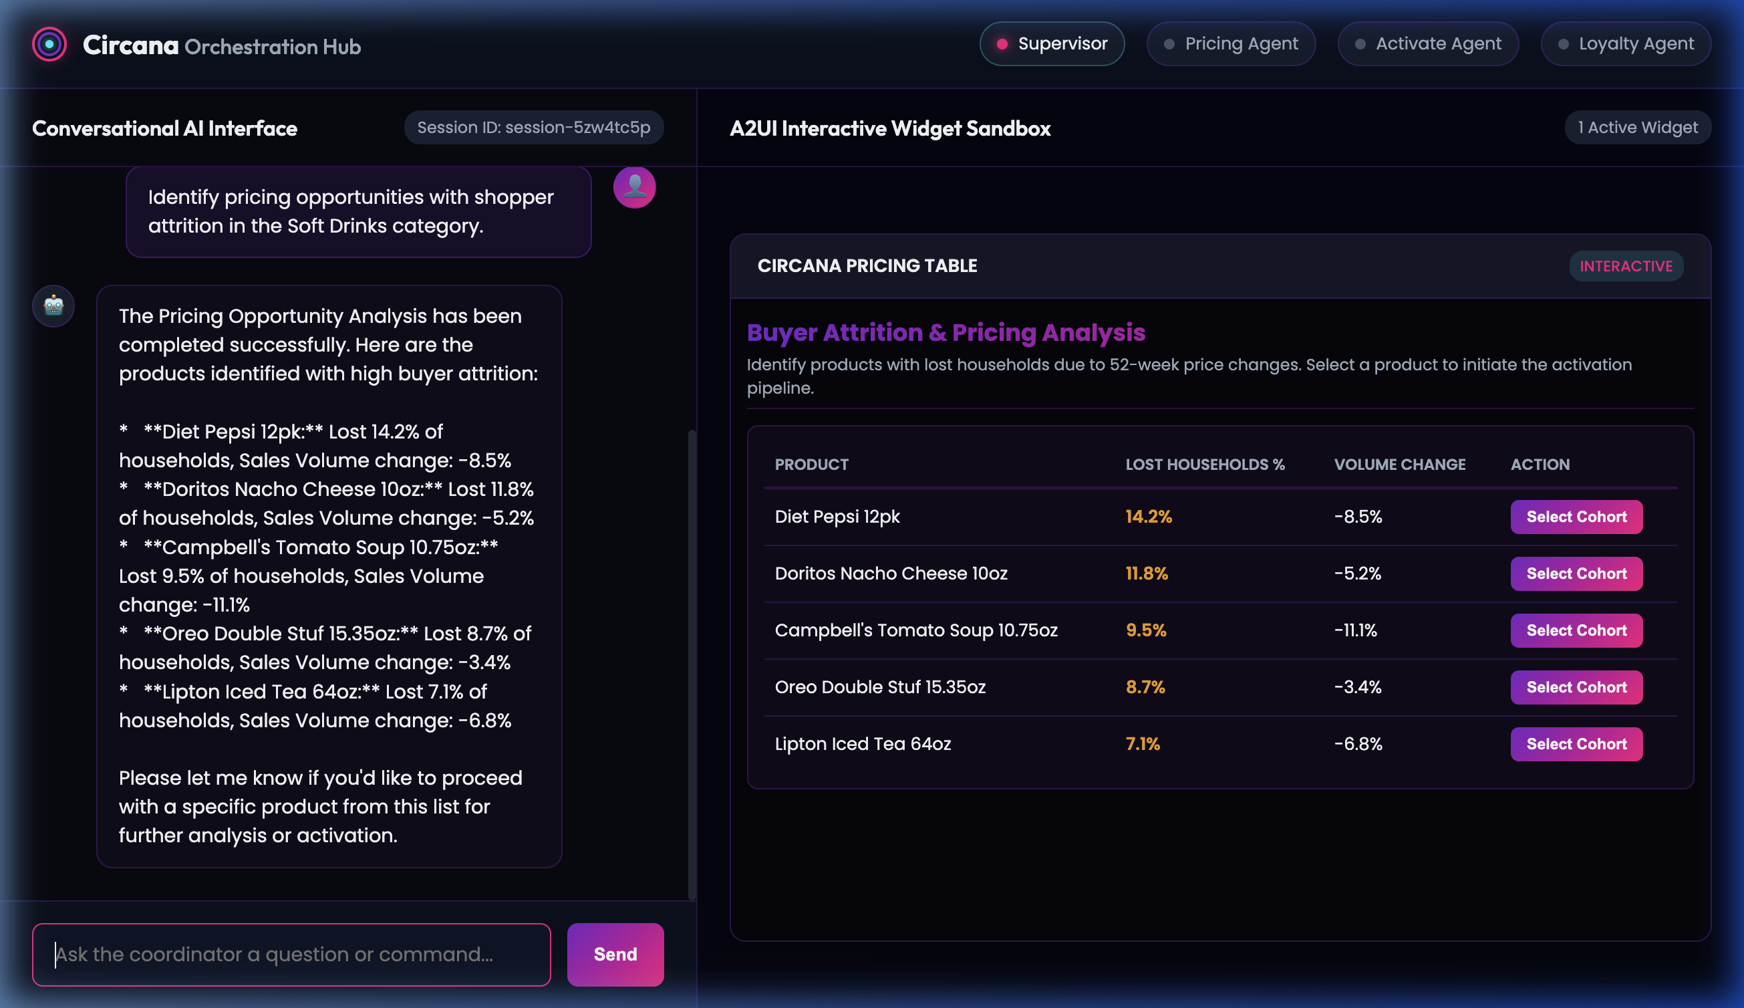
Task: Click the assistant's Pricing Opportunity Analysis reply
Action: (x=329, y=576)
